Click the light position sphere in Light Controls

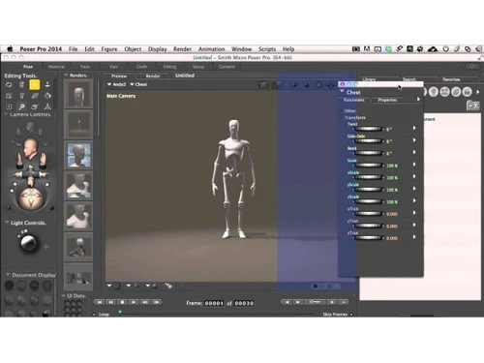[28, 243]
